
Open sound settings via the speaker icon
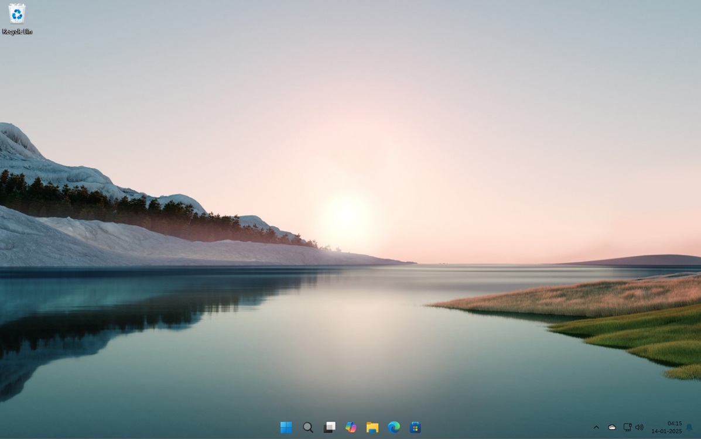click(x=640, y=427)
